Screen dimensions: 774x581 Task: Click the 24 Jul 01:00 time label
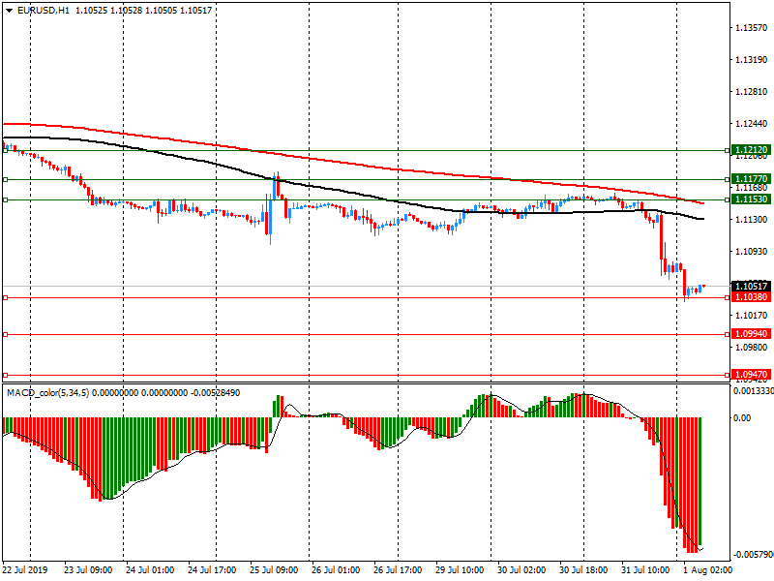150,570
